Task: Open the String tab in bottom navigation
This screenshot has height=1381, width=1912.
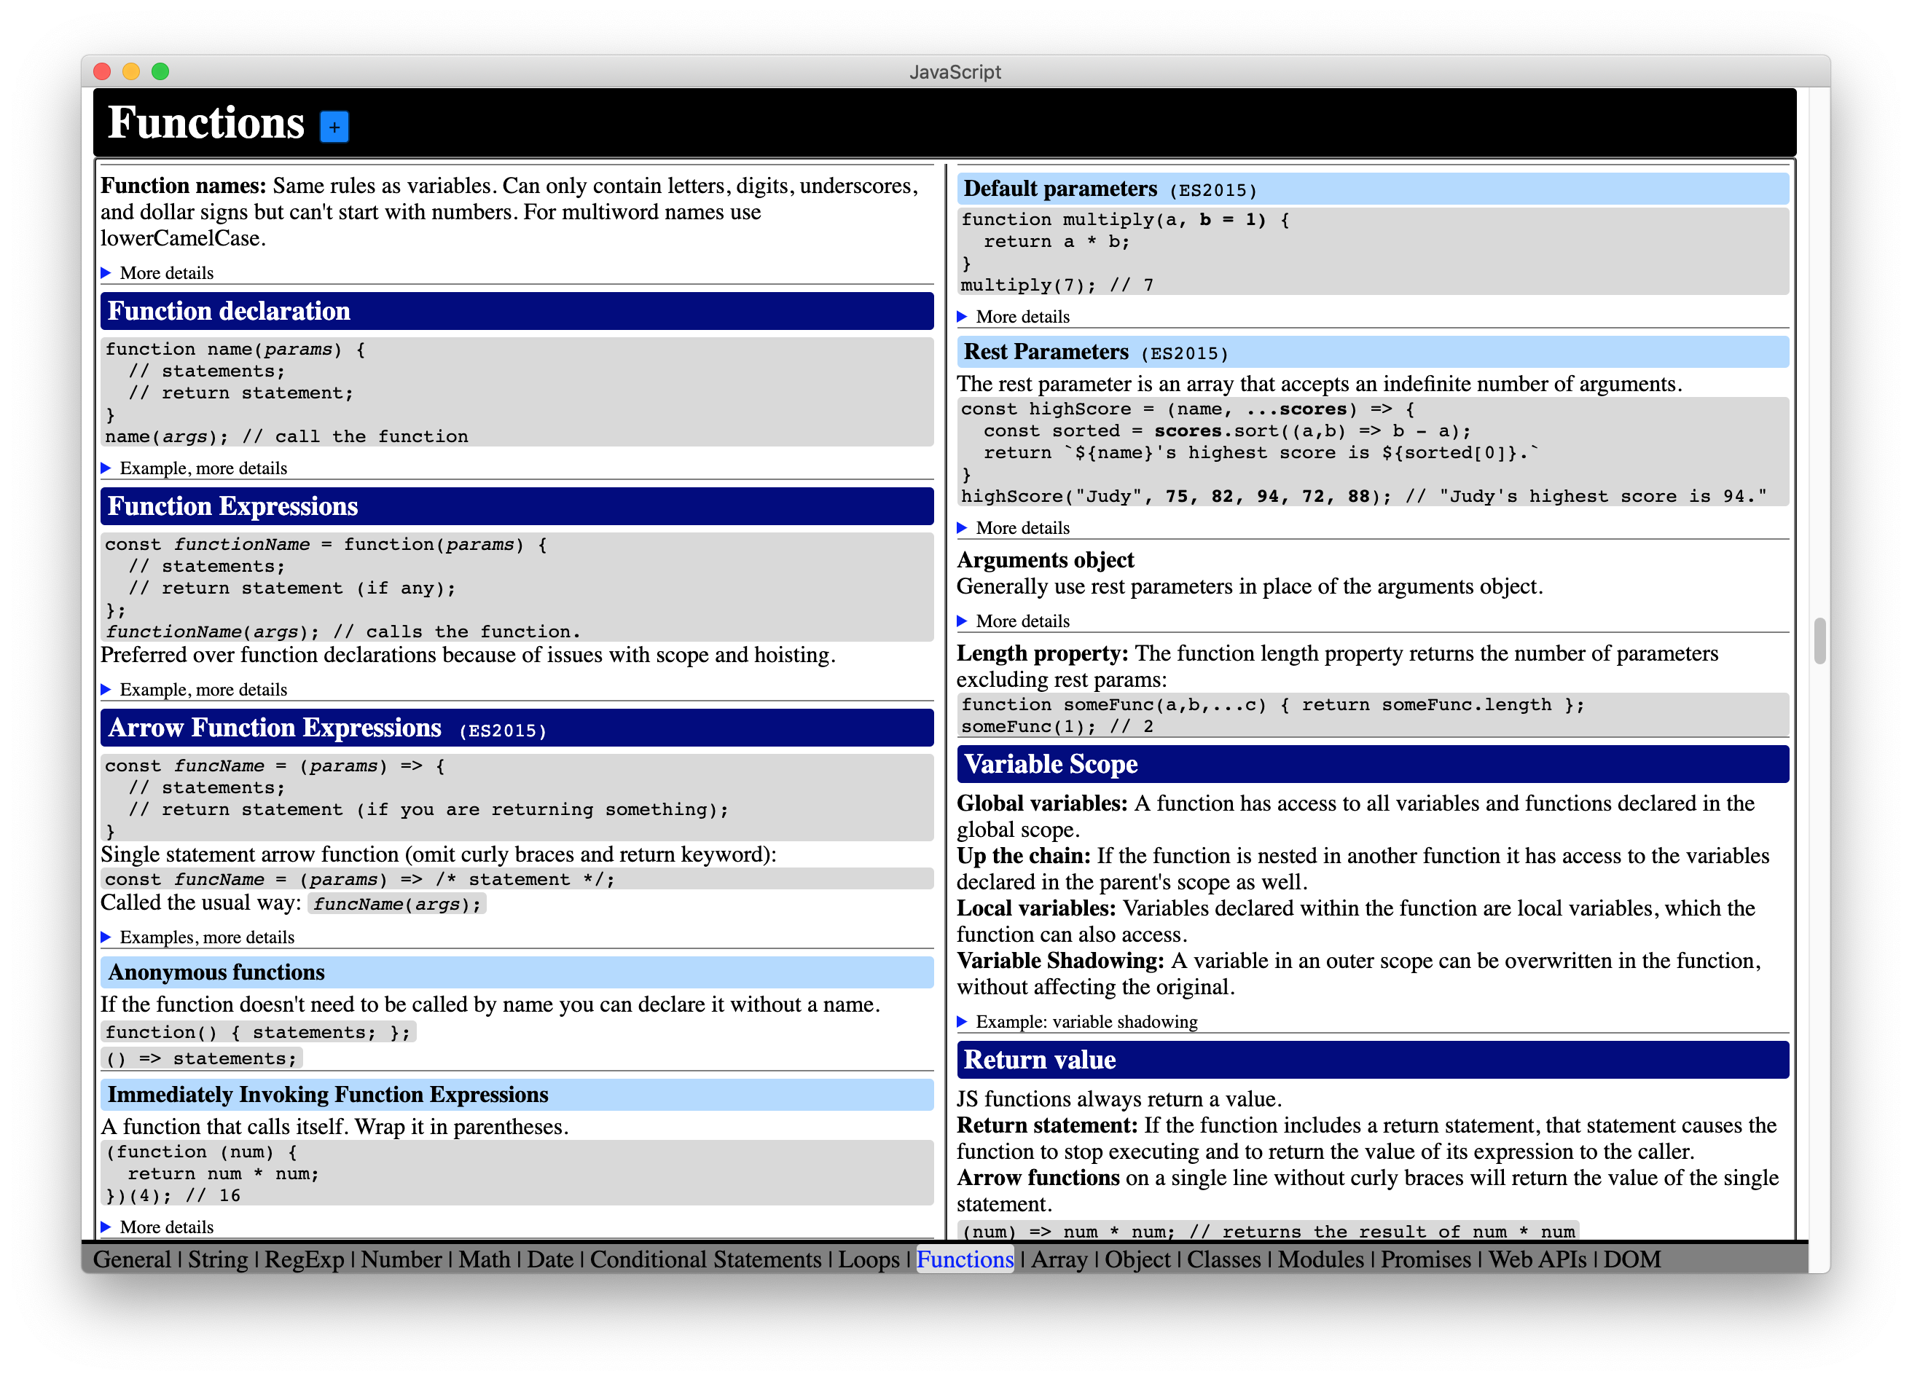Action: (x=217, y=1259)
